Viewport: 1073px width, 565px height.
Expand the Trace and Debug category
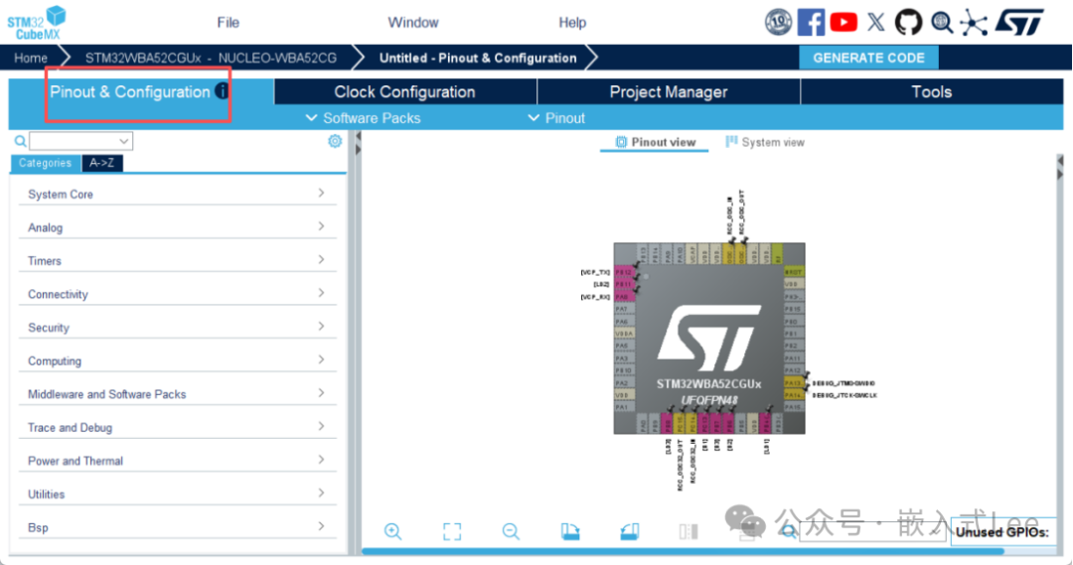tap(177, 428)
